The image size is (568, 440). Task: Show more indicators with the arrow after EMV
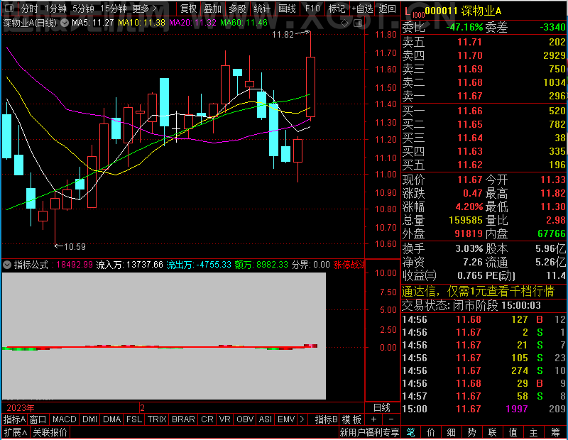click(302, 419)
